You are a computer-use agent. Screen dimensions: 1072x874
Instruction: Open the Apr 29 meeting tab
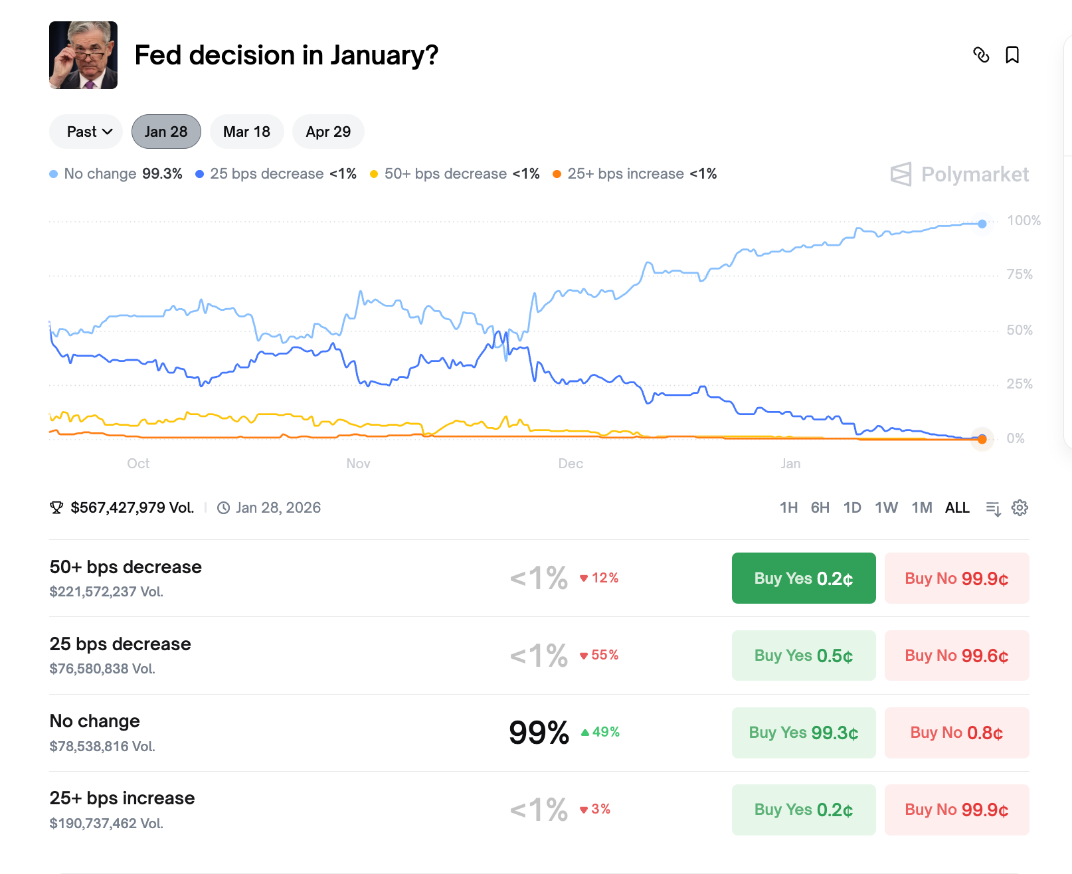[328, 131]
